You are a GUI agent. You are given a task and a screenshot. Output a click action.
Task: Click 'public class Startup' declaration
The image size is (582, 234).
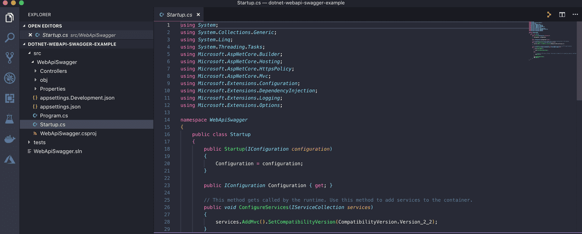pyautogui.click(x=222, y=134)
